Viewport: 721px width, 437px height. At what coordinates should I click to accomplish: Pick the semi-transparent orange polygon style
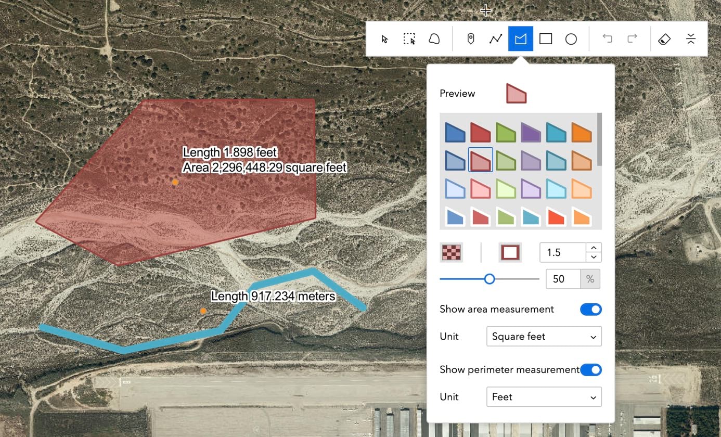click(x=582, y=160)
